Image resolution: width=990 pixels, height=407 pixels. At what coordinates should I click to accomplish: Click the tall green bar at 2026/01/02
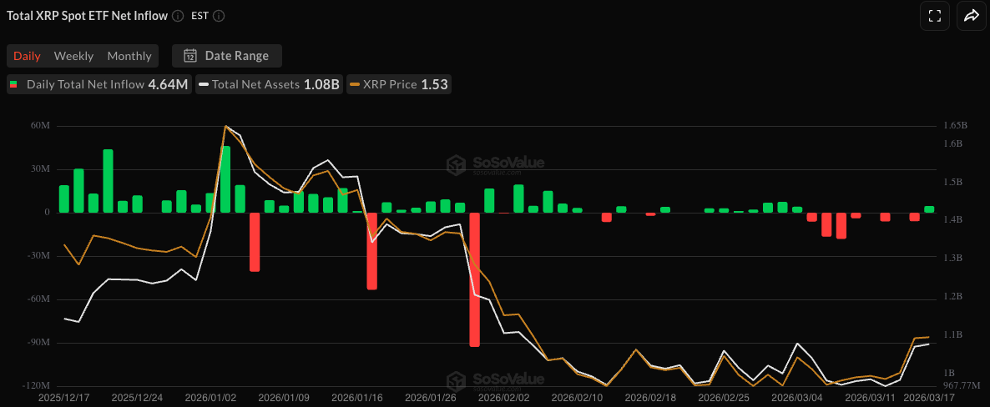[225, 179]
